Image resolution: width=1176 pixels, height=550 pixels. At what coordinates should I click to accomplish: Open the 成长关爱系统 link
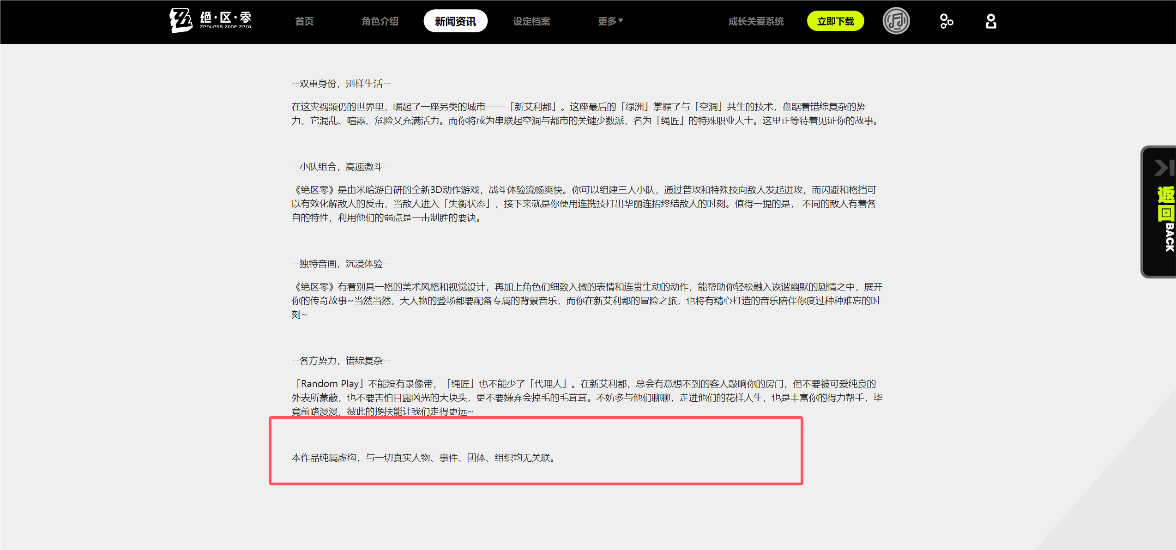[x=756, y=21]
